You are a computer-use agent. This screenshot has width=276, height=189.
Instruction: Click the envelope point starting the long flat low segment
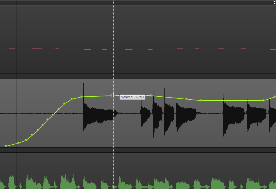click(201, 100)
